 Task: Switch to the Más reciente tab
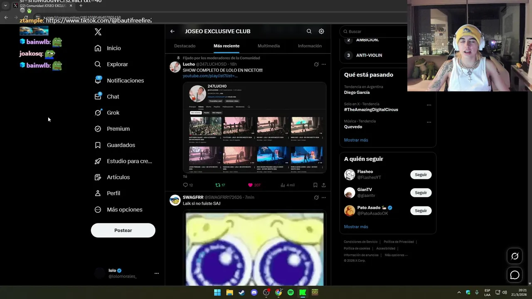[x=227, y=46]
